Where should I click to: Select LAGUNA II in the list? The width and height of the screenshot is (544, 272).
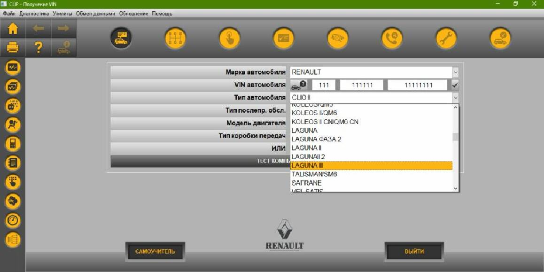pos(371,148)
